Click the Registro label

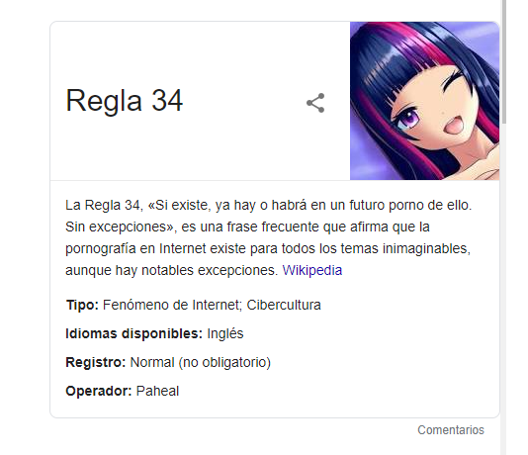pyautogui.click(x=96, y=362)
